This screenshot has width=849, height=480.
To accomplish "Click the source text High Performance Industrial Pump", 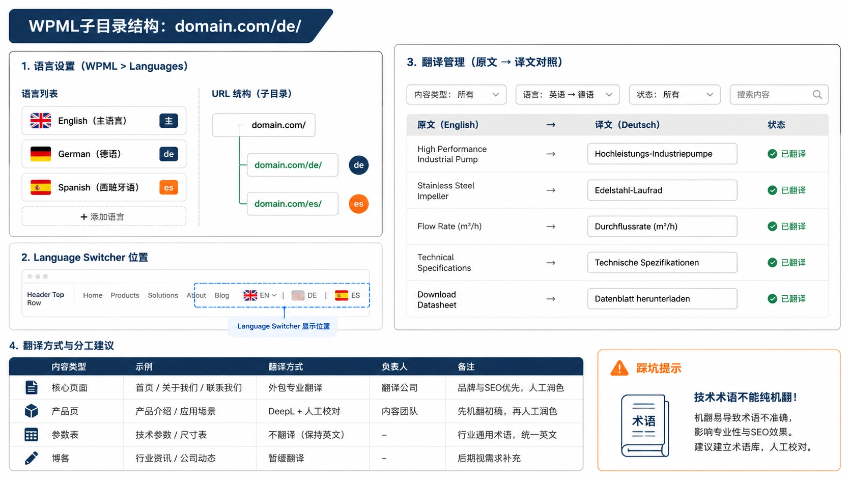I will click(x=452, y=154).
